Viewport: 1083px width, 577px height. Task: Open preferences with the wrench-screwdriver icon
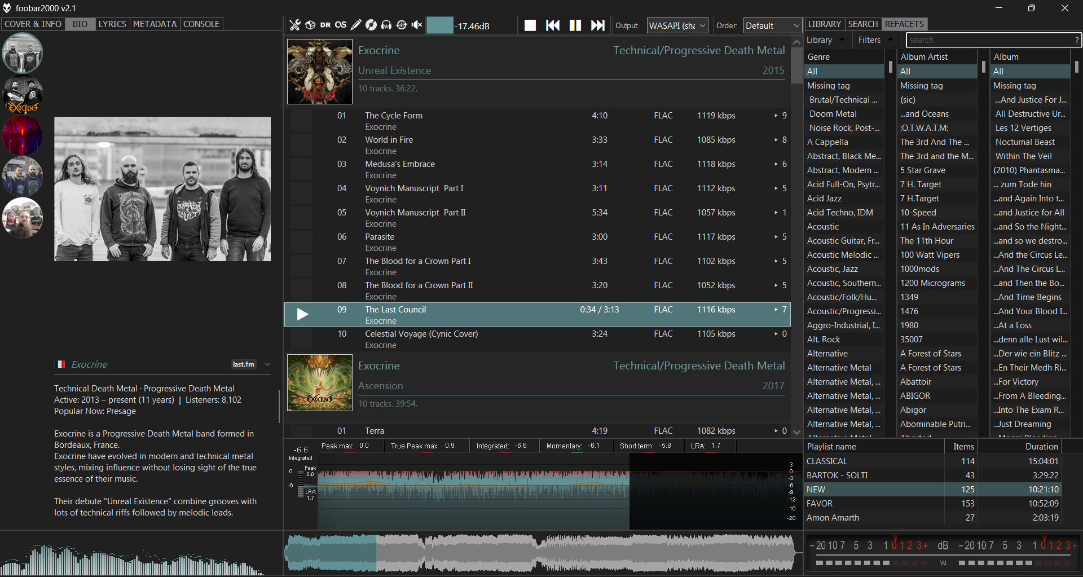295,25
